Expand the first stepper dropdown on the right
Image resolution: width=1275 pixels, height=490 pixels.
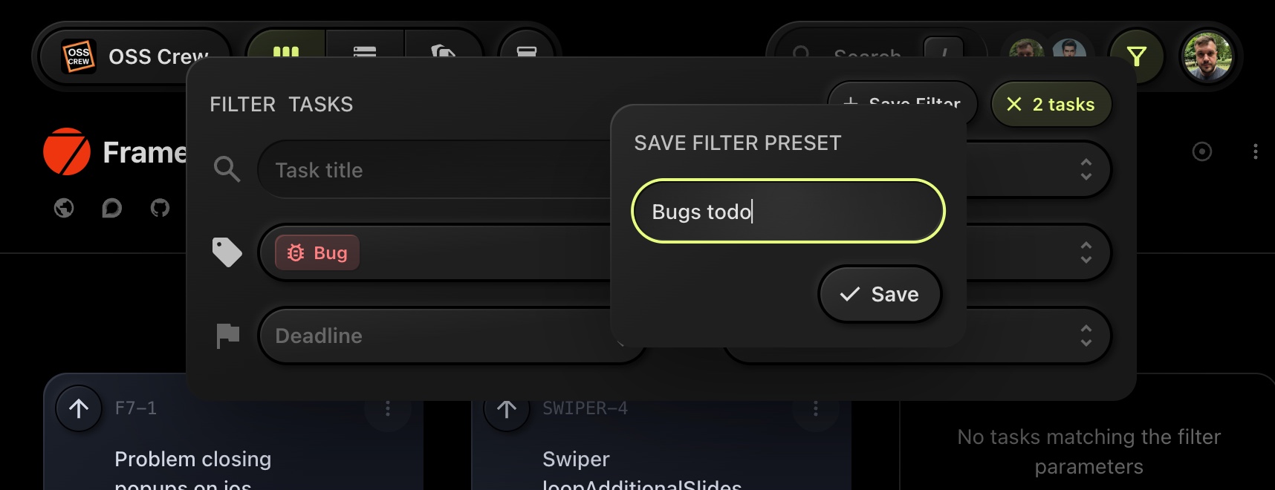click(x=1085, y=169)
